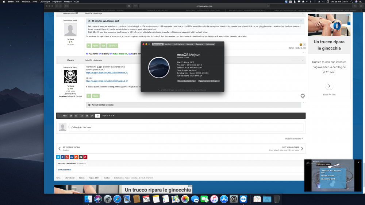
Task: Open Launchpad rocket icon in dock
Action: [x=108, y=199]
